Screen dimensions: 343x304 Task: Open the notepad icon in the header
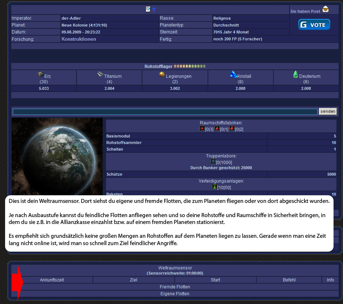tap(148, 9)
